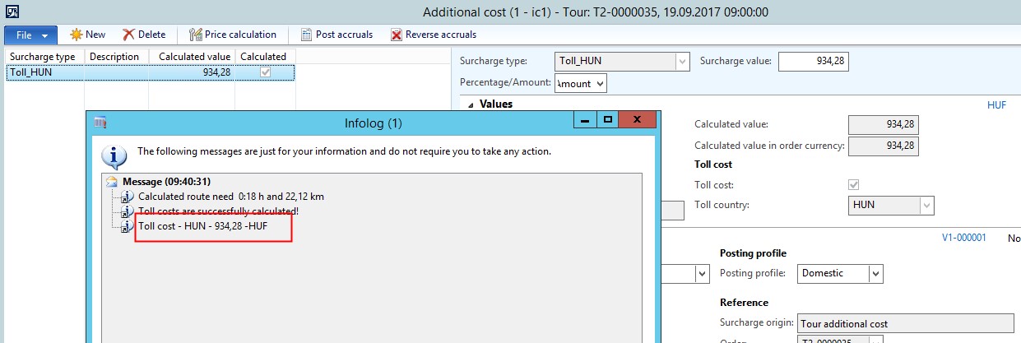This screenshot has width=1021, height=343.
Task: Click the Surcharge value input field
Action: point(813,61)
